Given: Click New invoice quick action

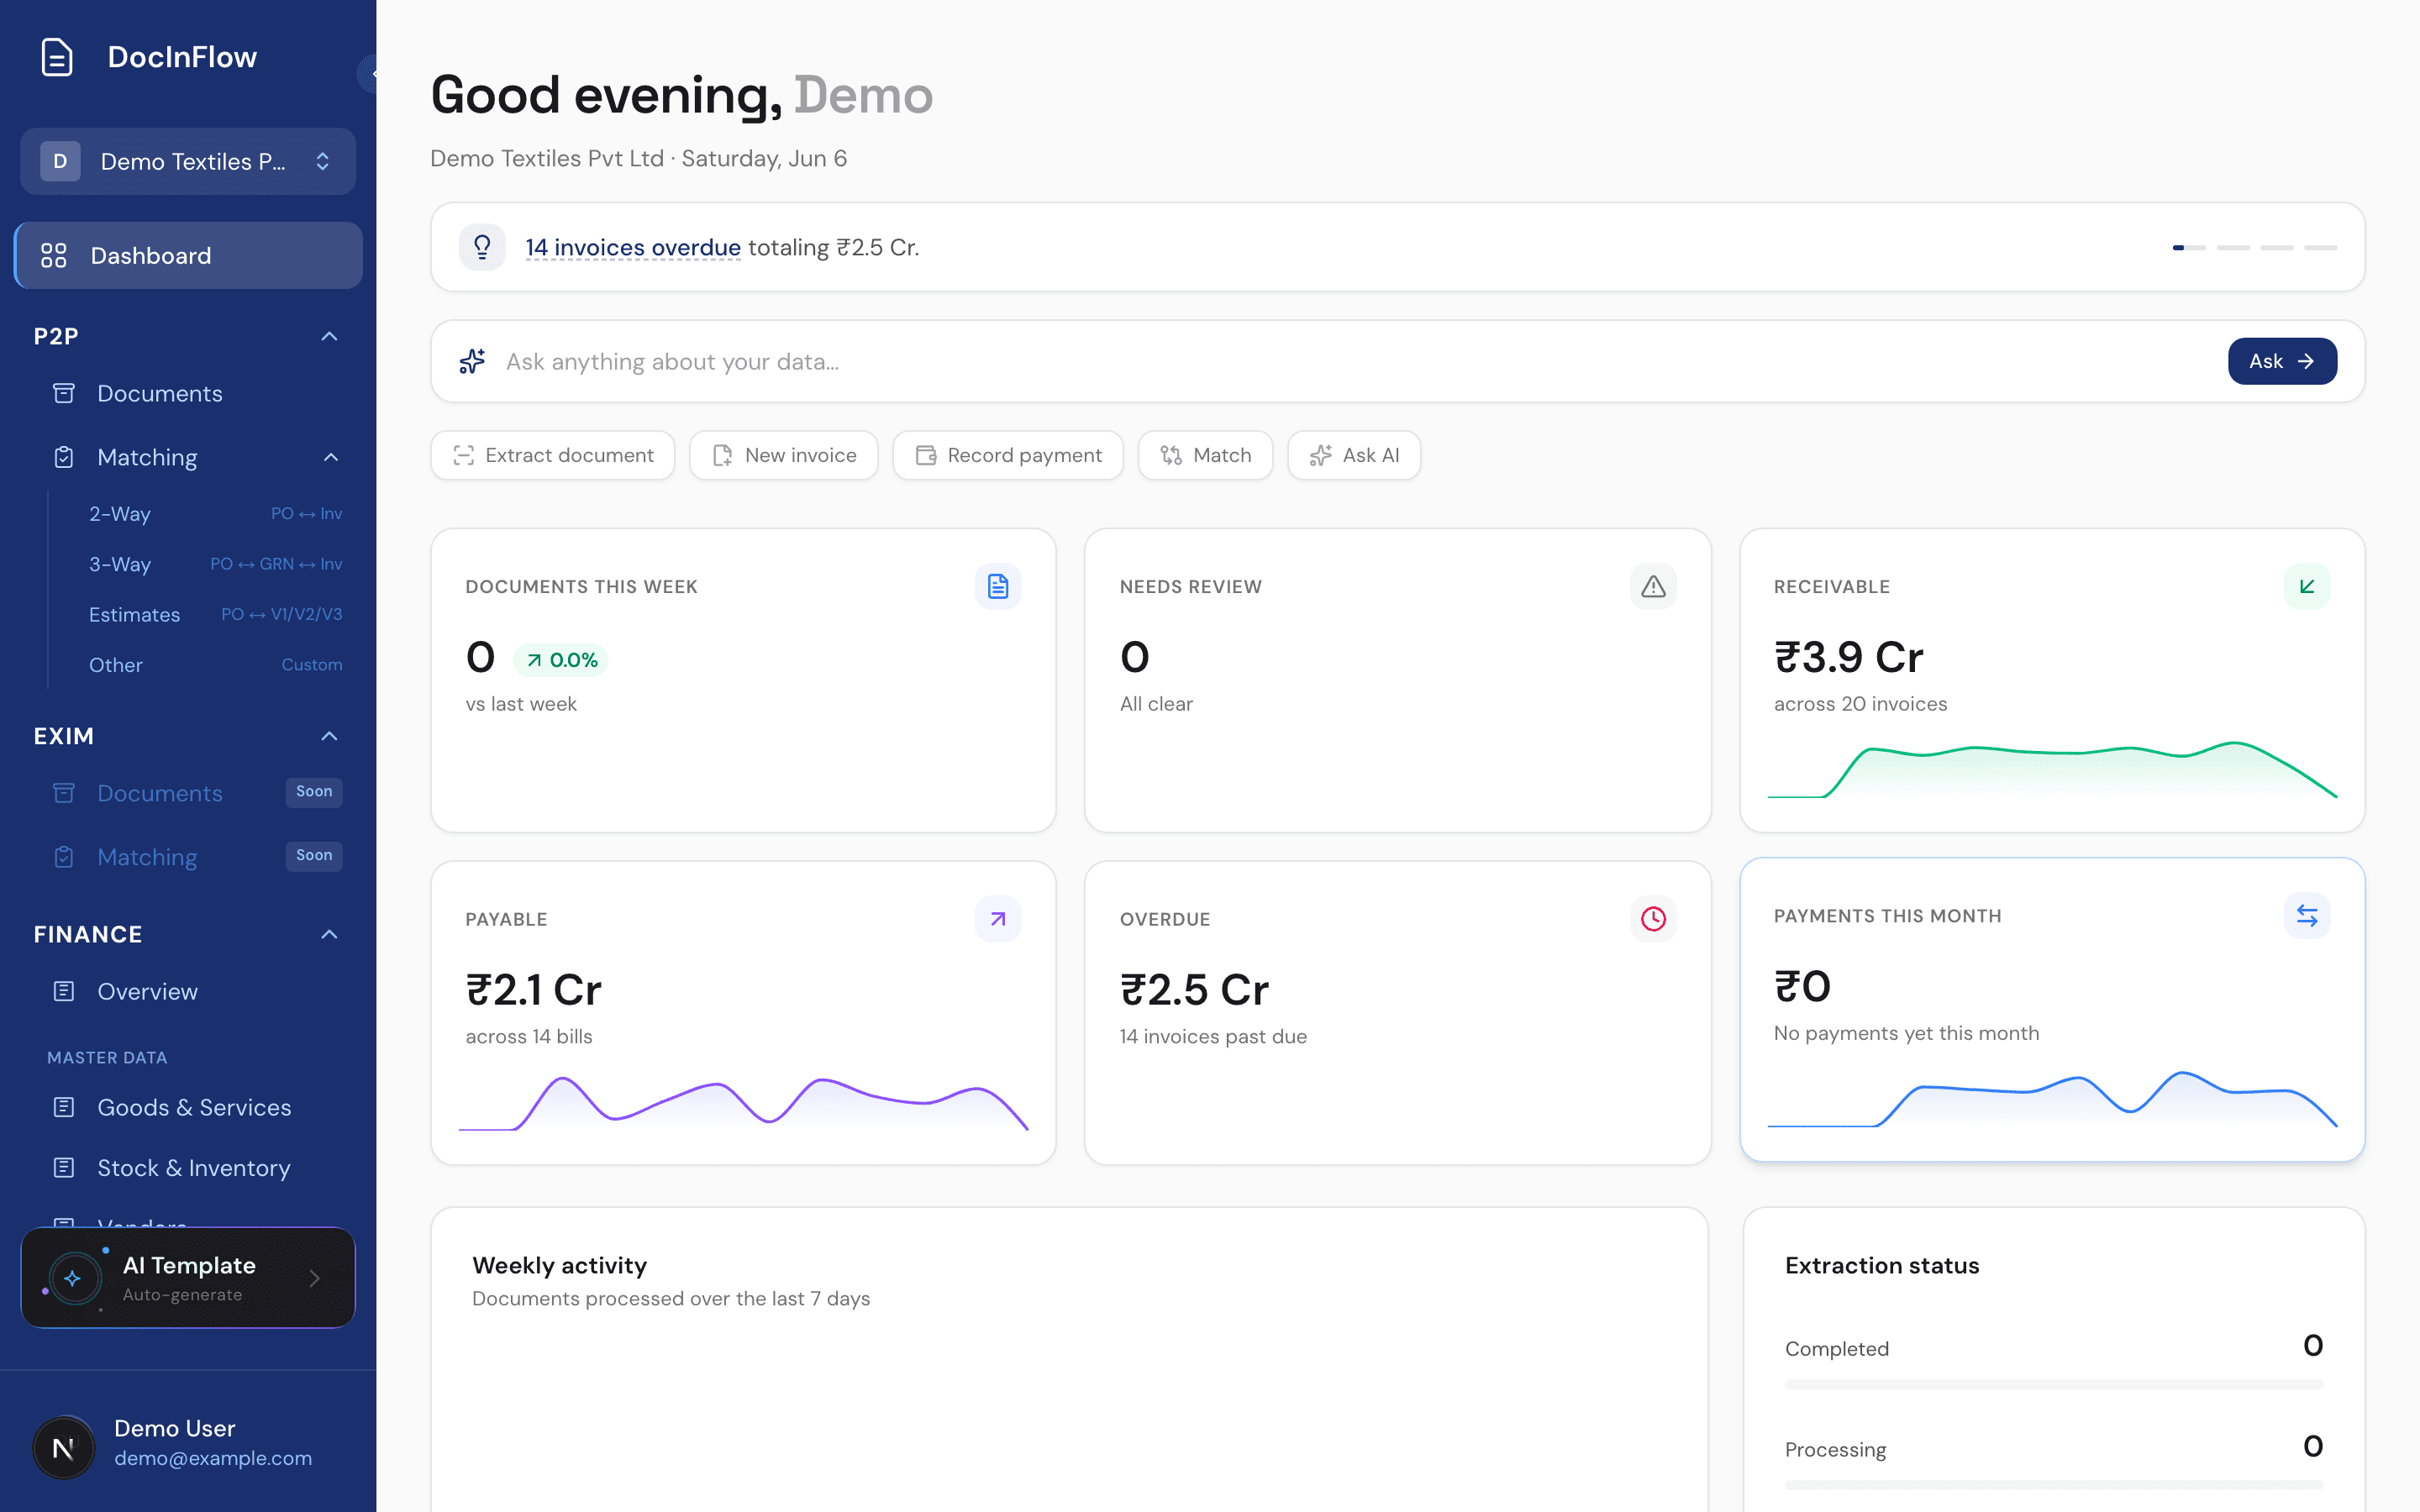Looking at the screenshot, I should click(784, 455).
